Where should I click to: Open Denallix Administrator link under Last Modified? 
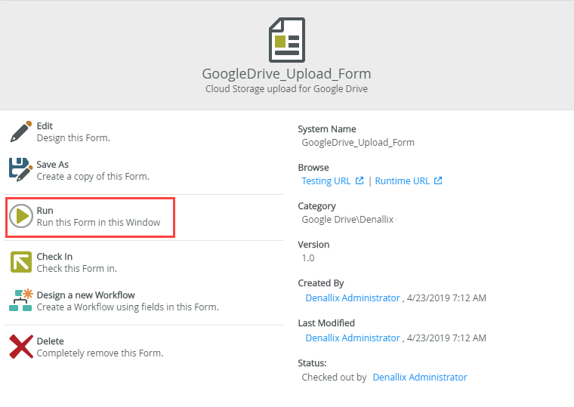353,338
